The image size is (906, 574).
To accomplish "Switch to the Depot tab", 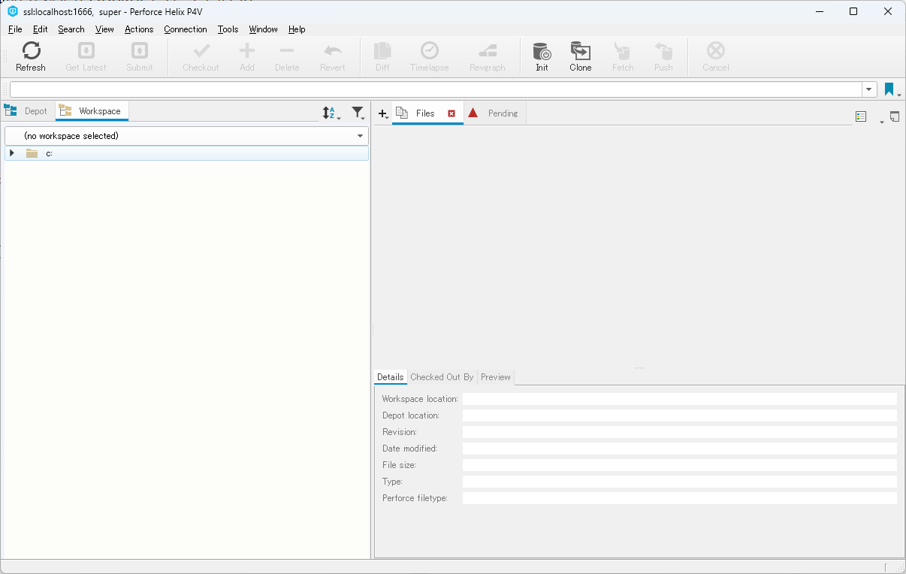I will 28,111.
